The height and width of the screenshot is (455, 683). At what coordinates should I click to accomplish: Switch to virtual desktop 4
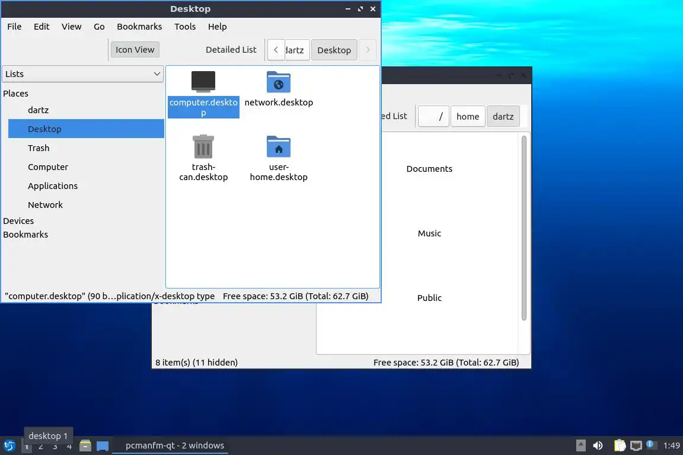click(x=69, y=446)
